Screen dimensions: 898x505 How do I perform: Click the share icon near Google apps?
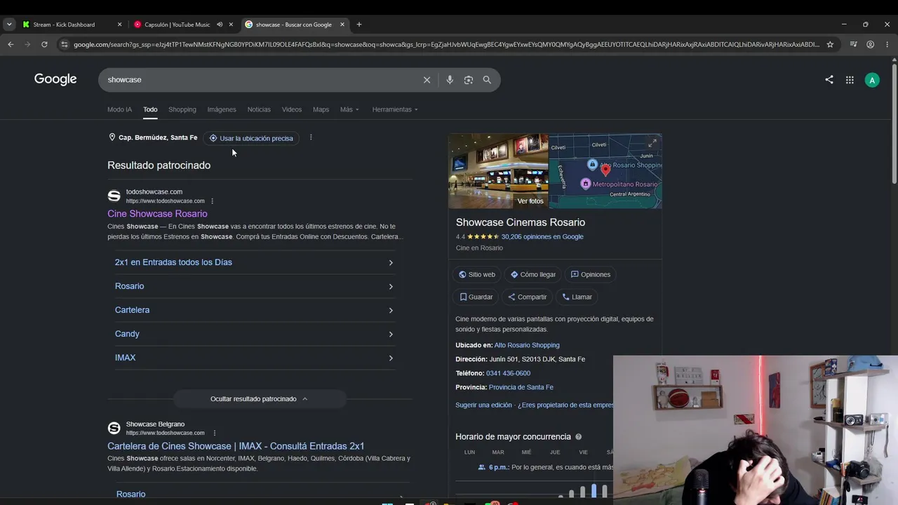click(x=829, y=80)
